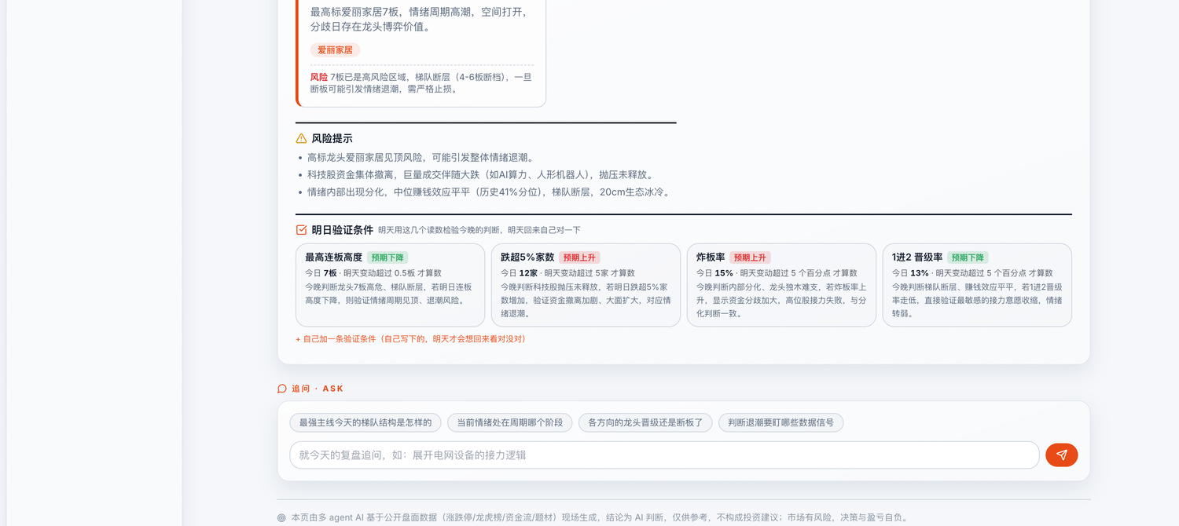Open the 跌超5%家数 verification card

586,285
